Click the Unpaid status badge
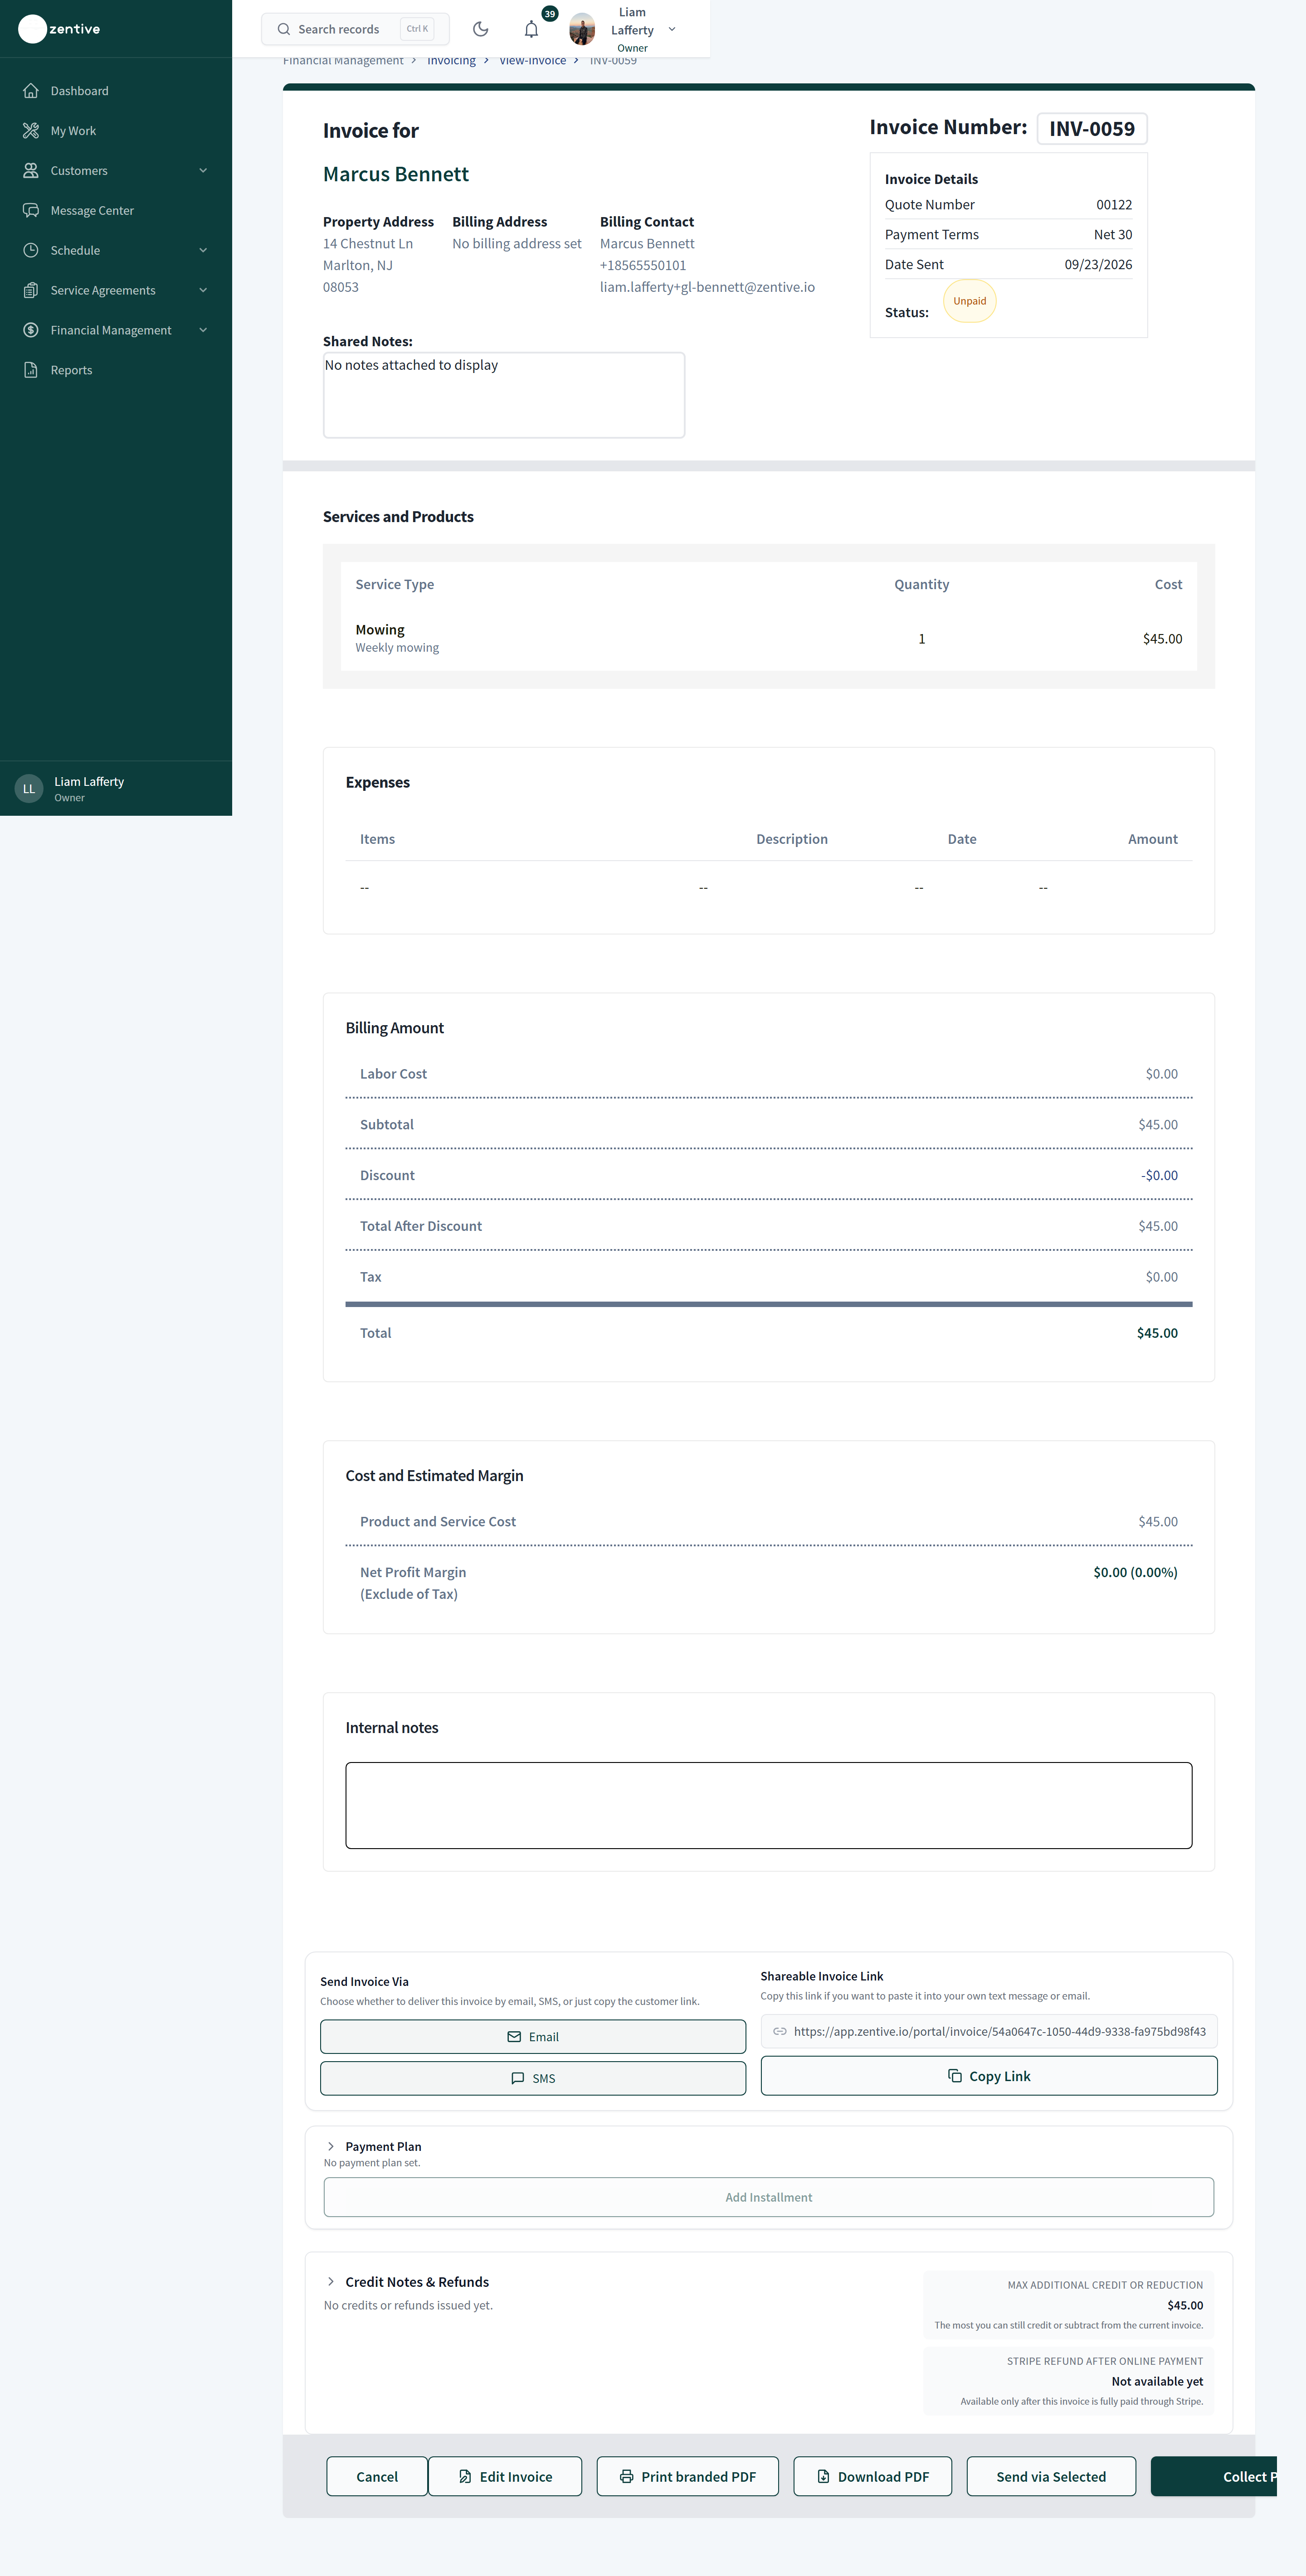The image size is (1306, 2576). pyautogui.click(x=970, y=301)
